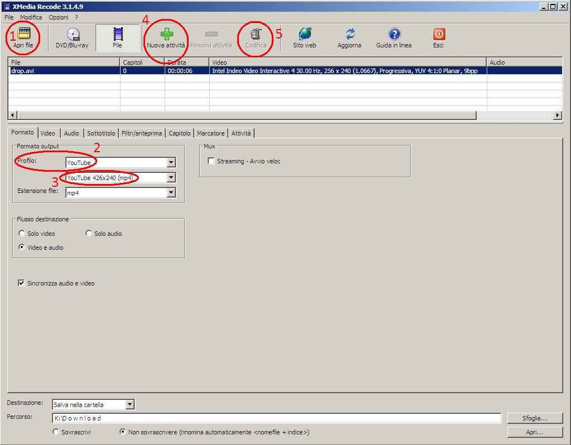571x445 pixels.
Task: Click the Aggiorna update icon
Action: click(349, 35)
